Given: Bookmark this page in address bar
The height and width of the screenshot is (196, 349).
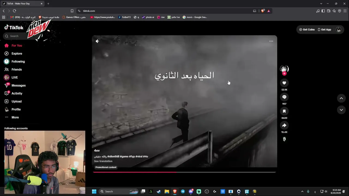Looking at the screenshot, I should 72,11.
